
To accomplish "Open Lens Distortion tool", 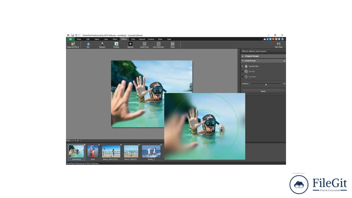I will (x=158, y=45).
